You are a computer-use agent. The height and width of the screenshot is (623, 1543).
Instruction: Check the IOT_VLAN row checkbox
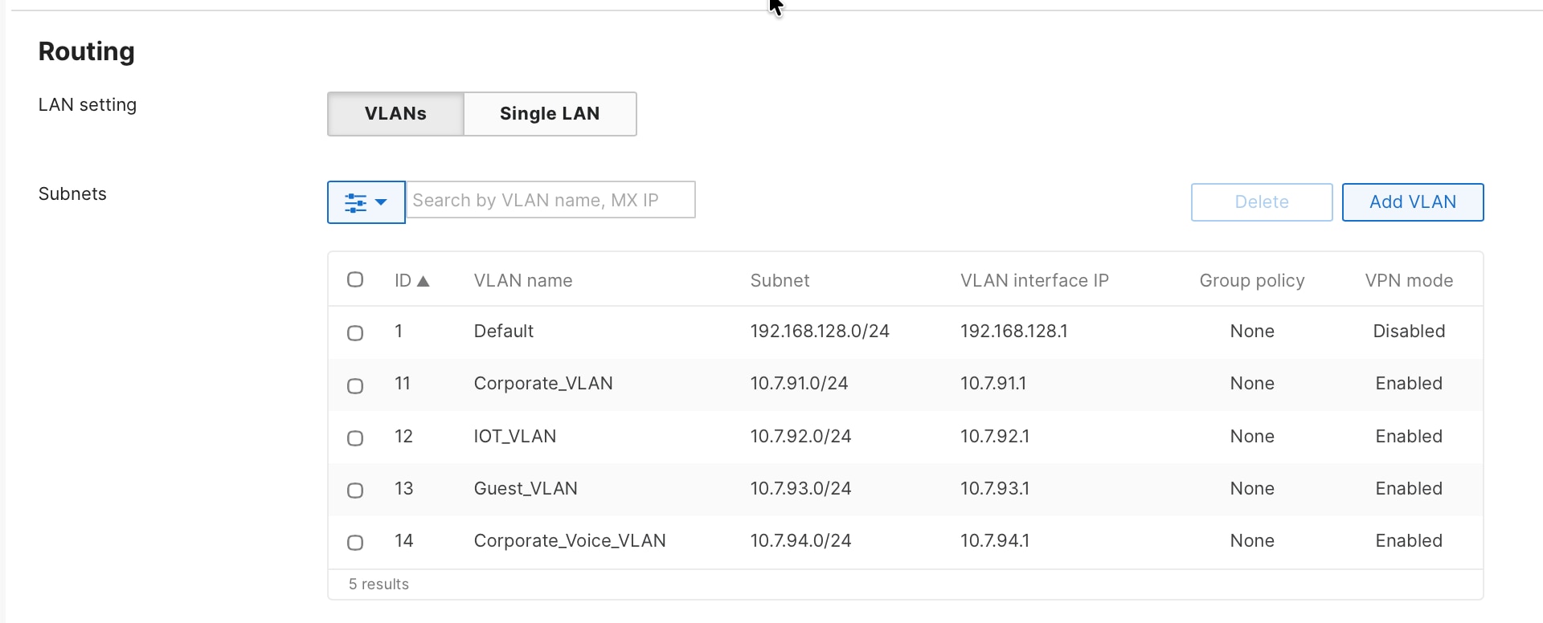point(355,438)
